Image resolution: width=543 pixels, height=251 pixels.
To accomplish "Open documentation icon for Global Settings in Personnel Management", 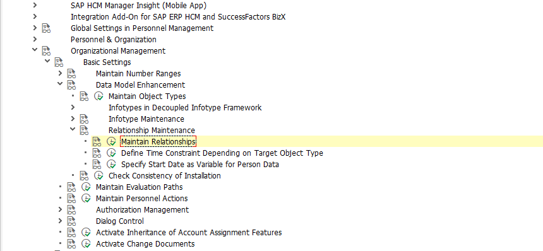I will click(x=46, y=28).
